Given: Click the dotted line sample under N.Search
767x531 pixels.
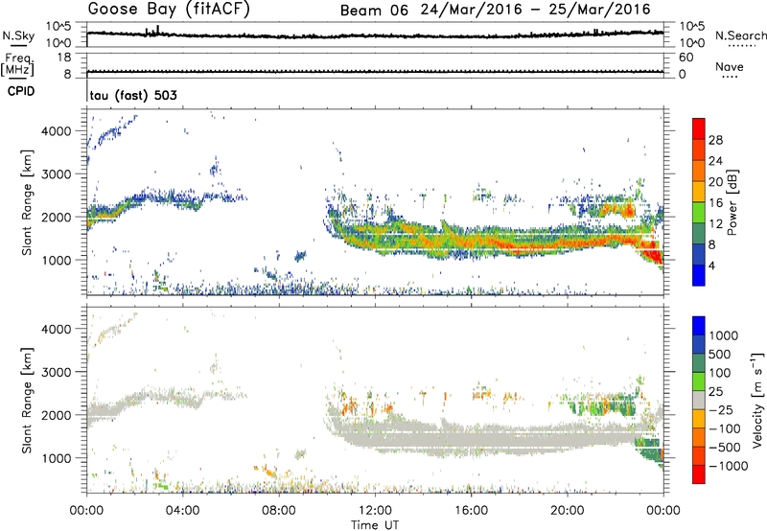Looking at the screenshot, I should click(742, 45).
